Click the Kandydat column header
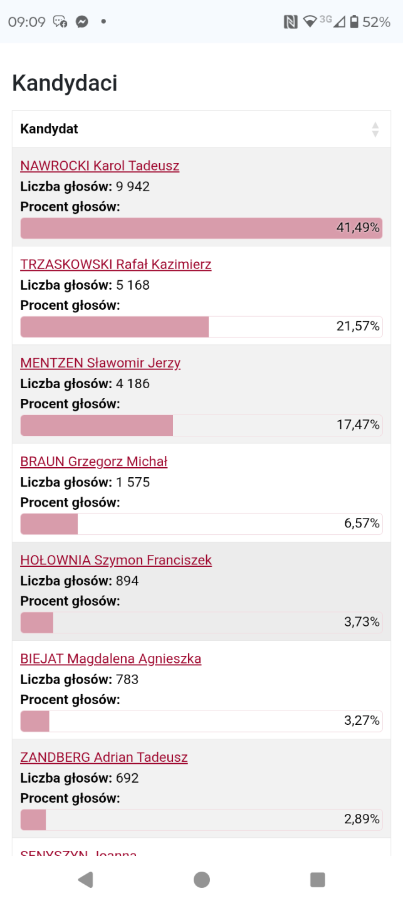 pyautogui.click(x=50, y=129)
